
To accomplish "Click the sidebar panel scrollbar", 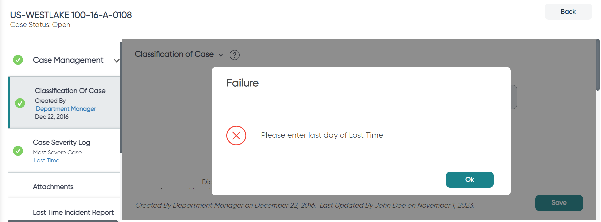I will point(121,97).
